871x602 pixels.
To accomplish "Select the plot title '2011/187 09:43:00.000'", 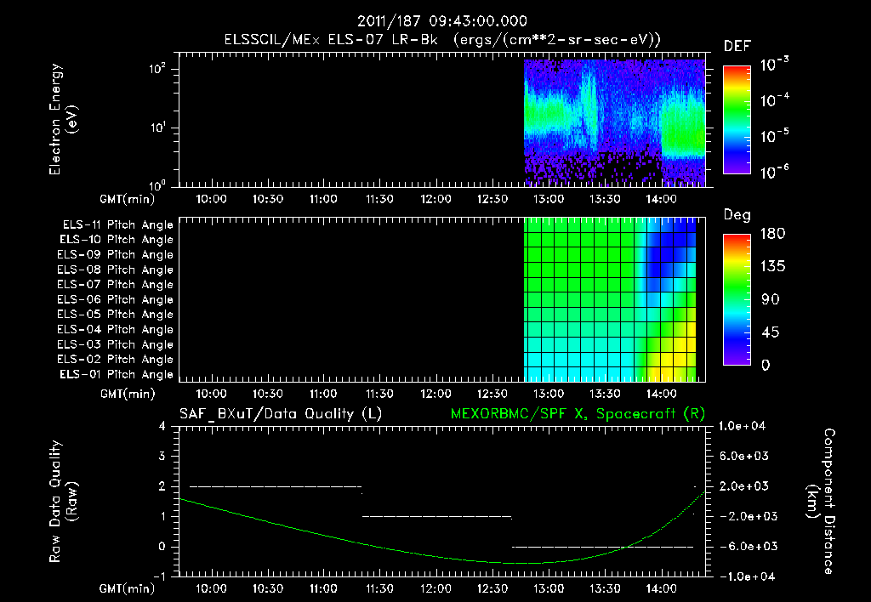I will pos(442,21).
